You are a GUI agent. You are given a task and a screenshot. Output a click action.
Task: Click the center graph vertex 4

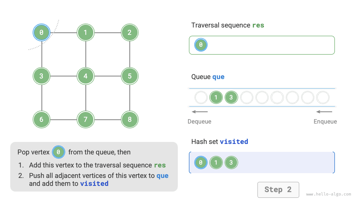tap(86, 76)
